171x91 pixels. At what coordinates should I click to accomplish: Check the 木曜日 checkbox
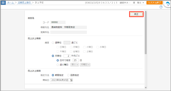[58, 52]
